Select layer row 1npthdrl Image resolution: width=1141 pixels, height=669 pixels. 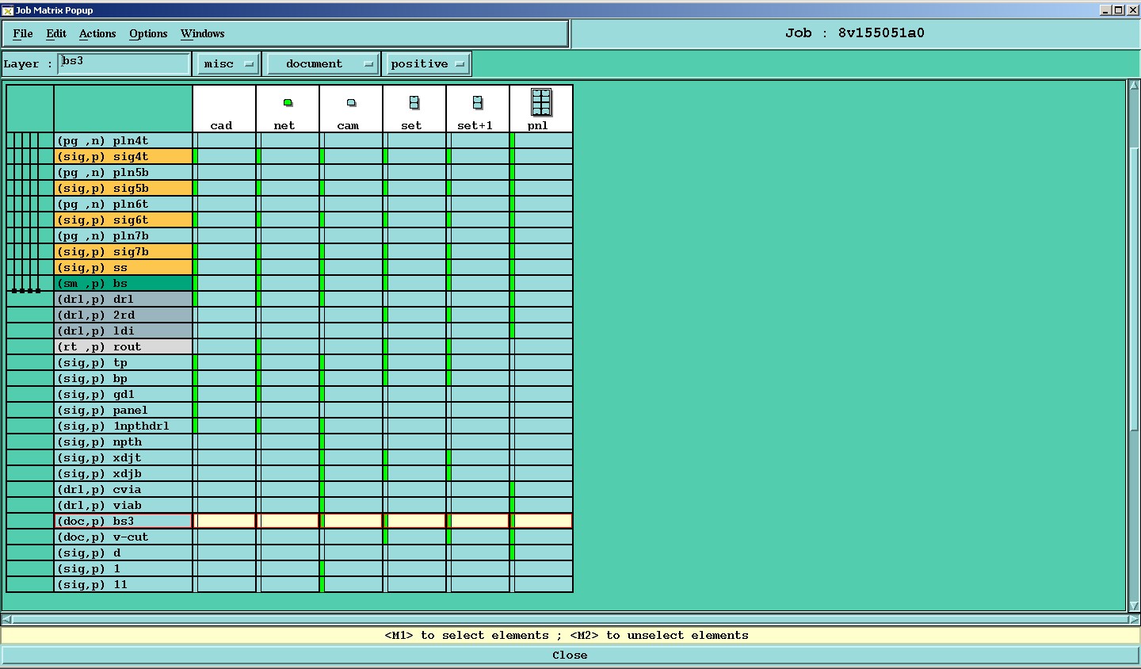(123, 426)
